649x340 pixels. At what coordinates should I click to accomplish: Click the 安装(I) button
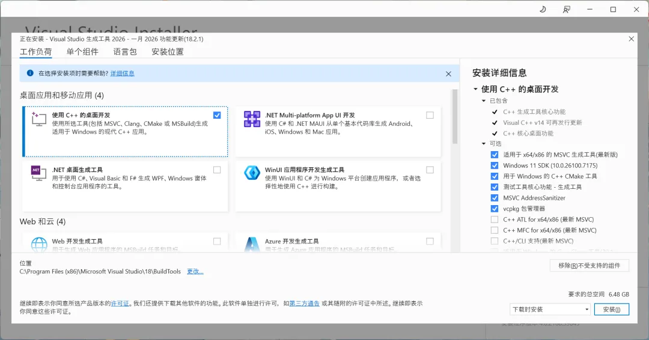612,309
